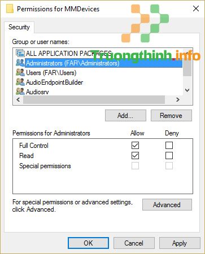Click the ALL APPLICATION PACKAGES package icon

[20, 53]
